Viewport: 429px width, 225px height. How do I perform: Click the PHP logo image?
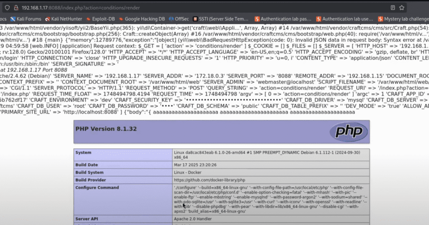349,132
